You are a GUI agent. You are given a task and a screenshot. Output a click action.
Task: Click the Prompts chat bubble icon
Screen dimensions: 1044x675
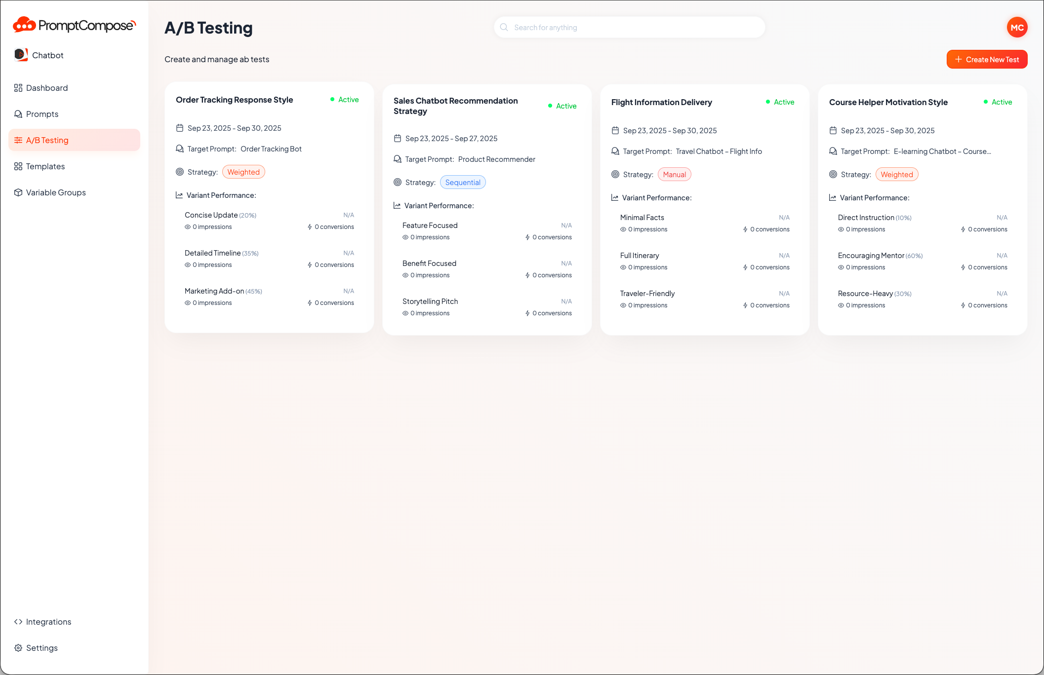click(x=18, y=114)
